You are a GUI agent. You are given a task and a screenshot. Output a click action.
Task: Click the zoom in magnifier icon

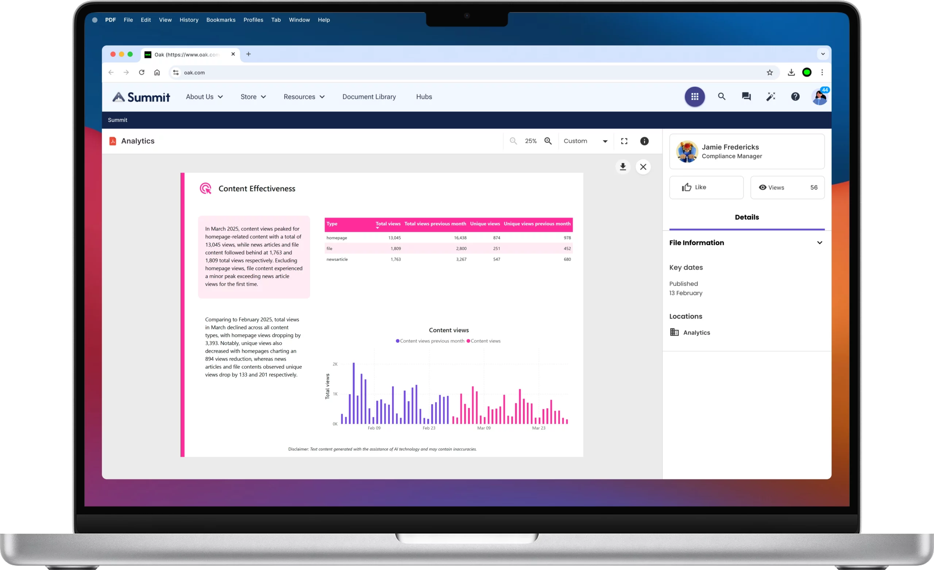pos(548,141)
